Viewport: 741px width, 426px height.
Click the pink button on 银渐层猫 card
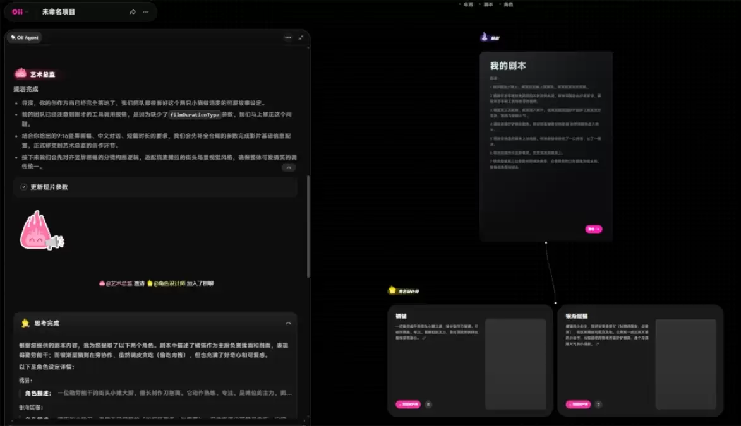578,405
